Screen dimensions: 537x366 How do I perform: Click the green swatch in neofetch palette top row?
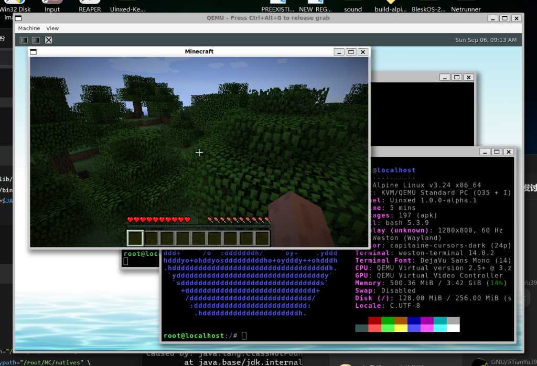click(388, 320)
